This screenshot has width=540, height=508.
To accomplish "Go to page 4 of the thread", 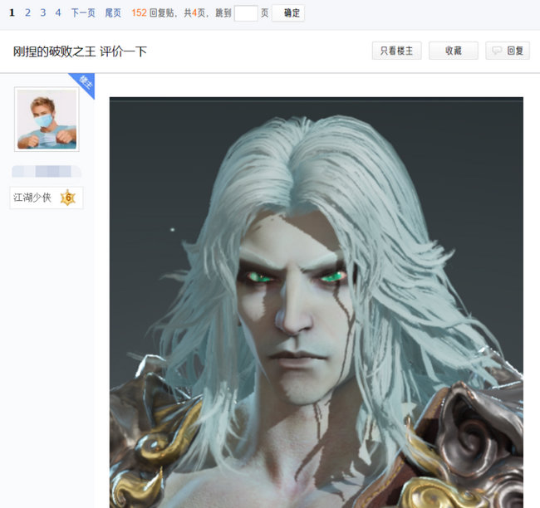I will [x=58, y=13].
